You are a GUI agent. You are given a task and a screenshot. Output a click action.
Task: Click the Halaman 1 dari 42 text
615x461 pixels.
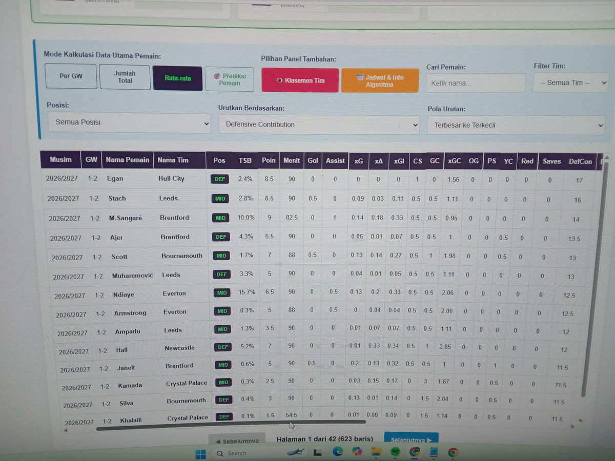(x=324, y=439)
